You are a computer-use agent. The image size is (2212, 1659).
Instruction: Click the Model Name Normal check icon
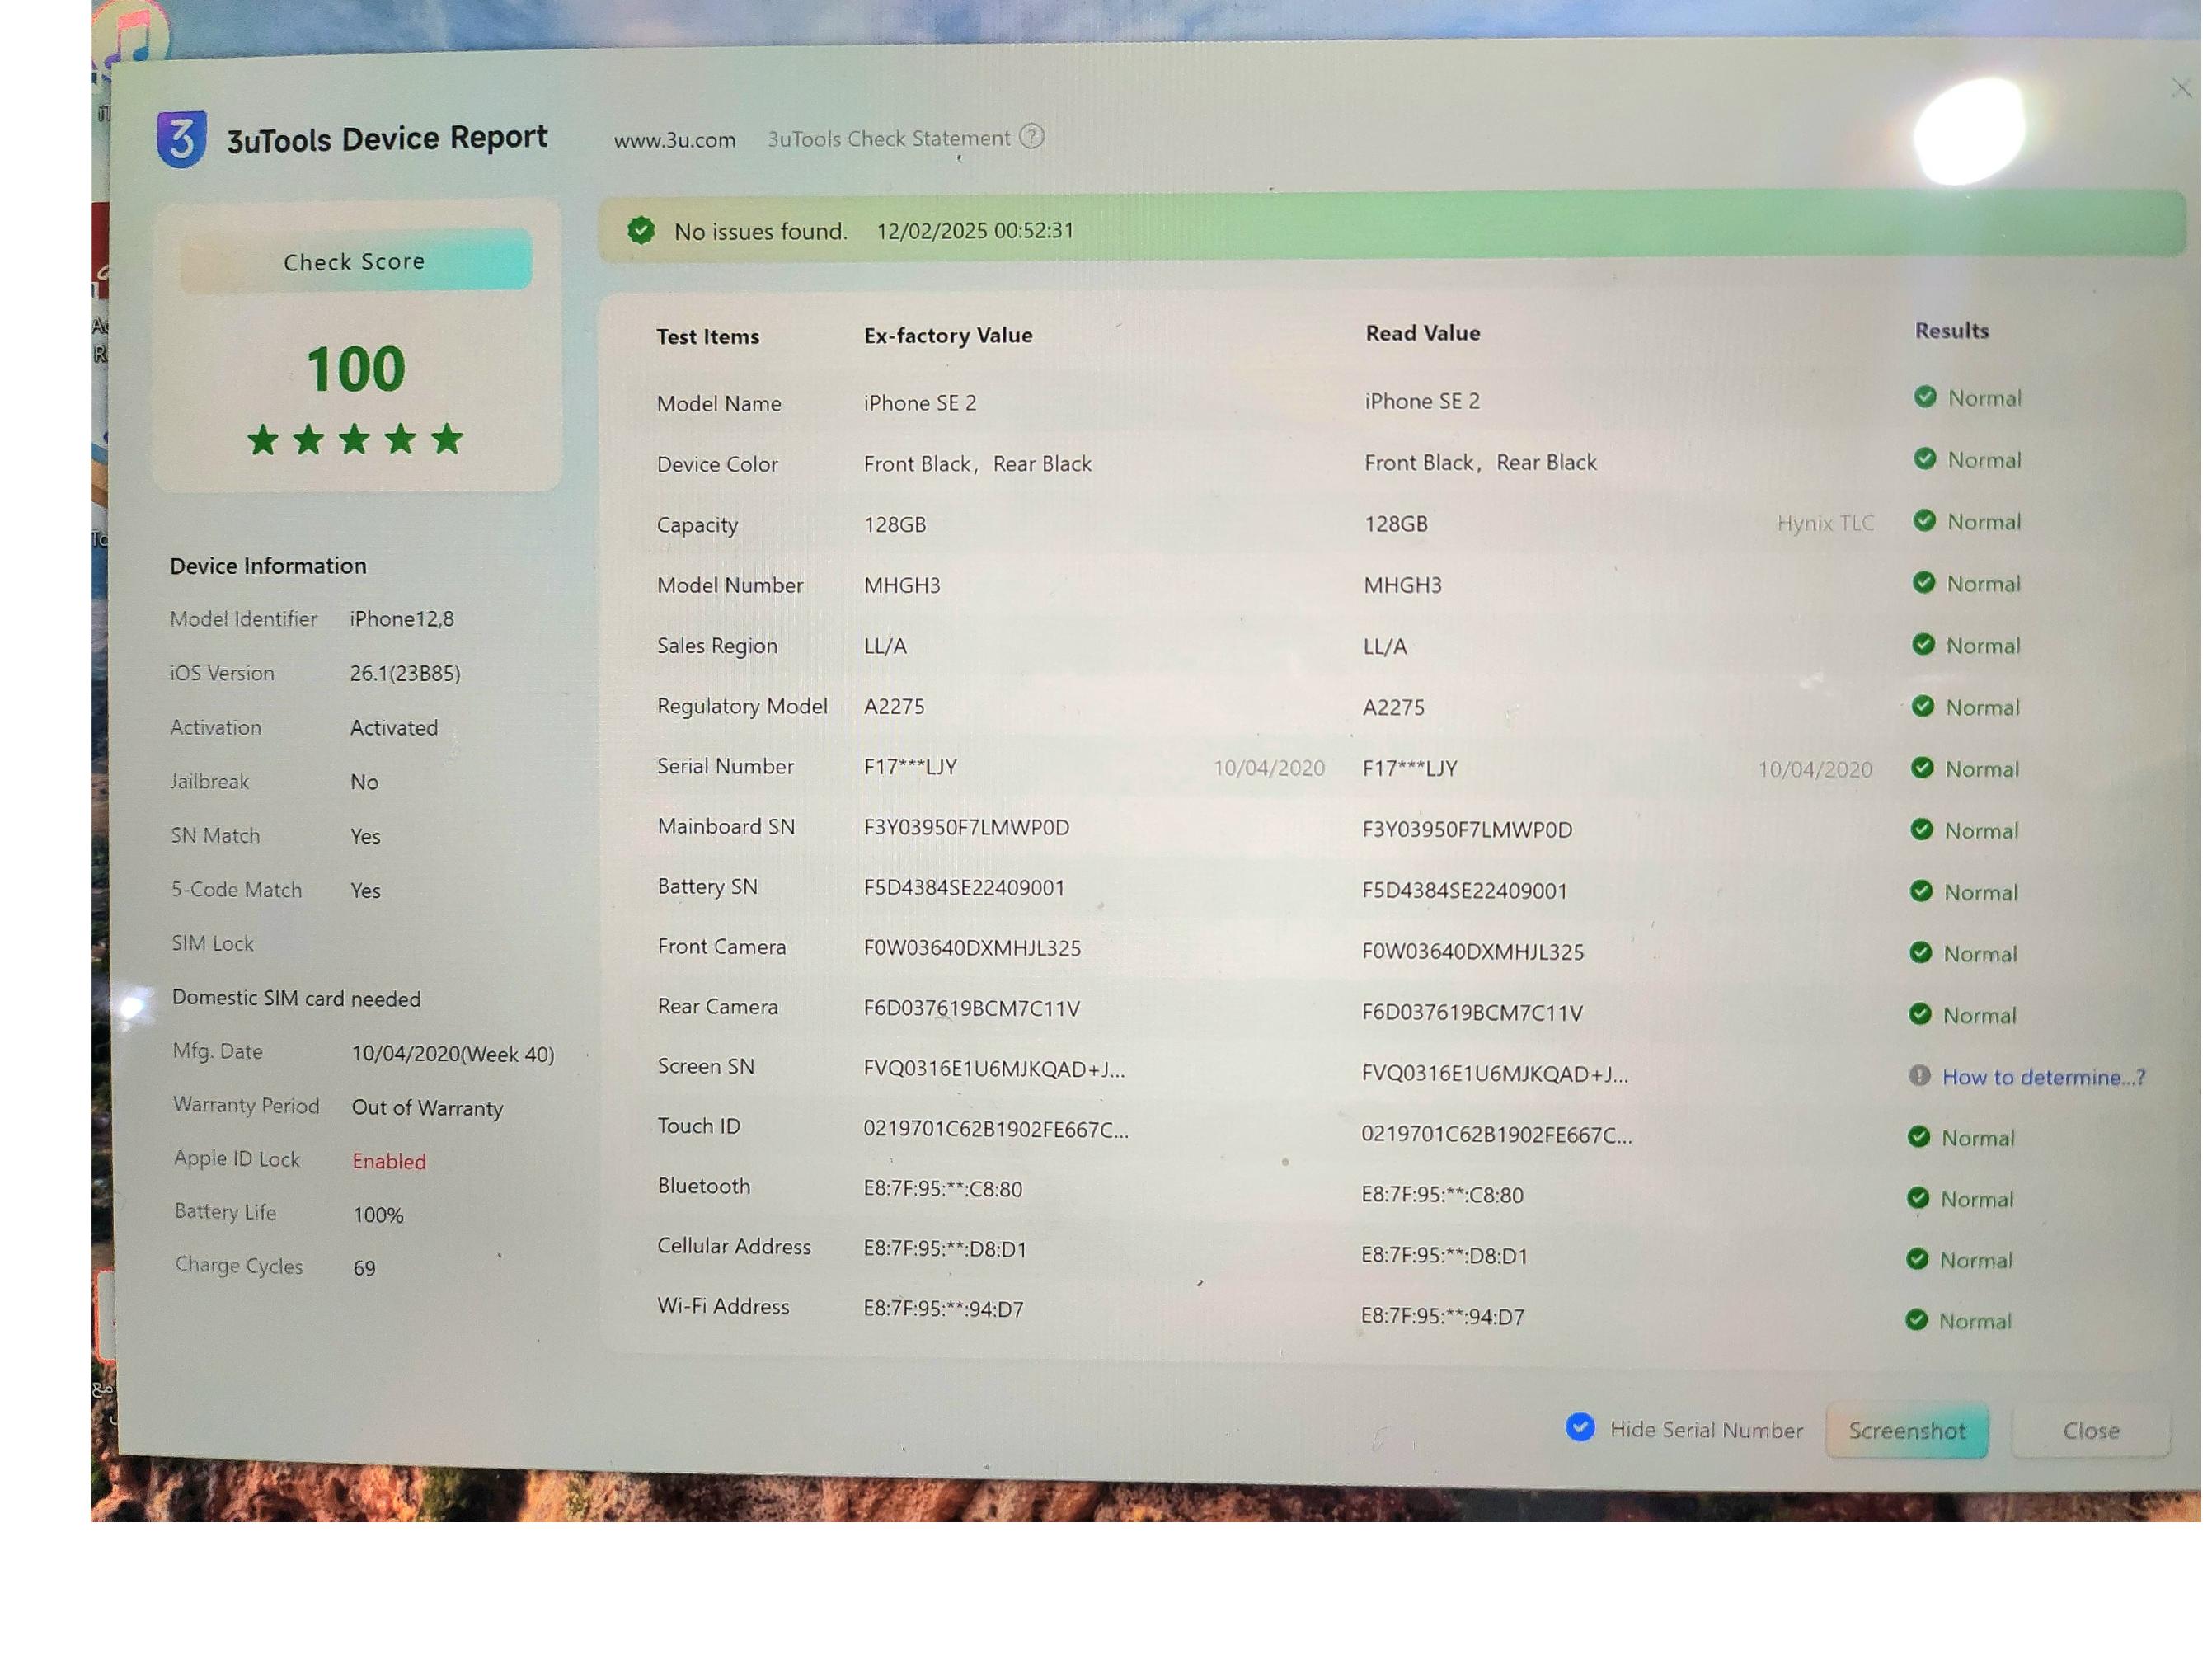coord(1925,397)
